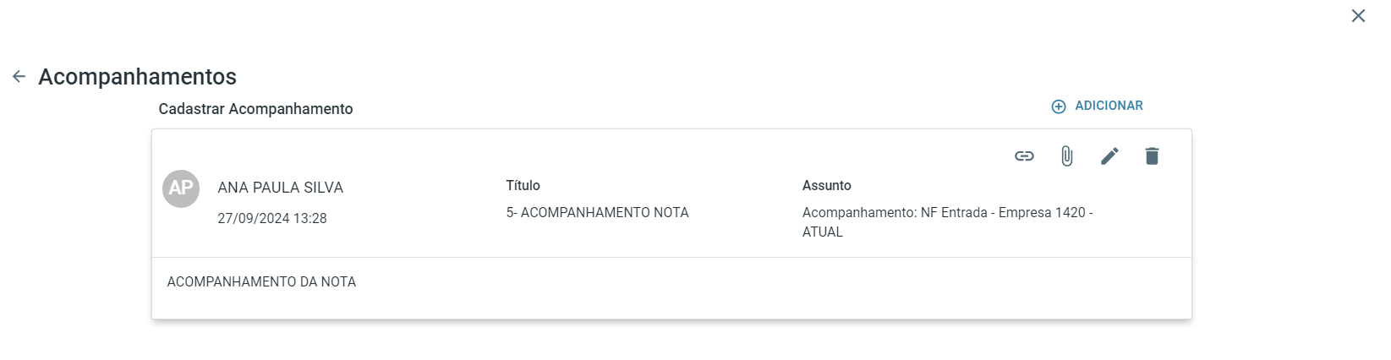Open attachments with the paperclip icon

pyautogui.click(x=1067, y=156)
